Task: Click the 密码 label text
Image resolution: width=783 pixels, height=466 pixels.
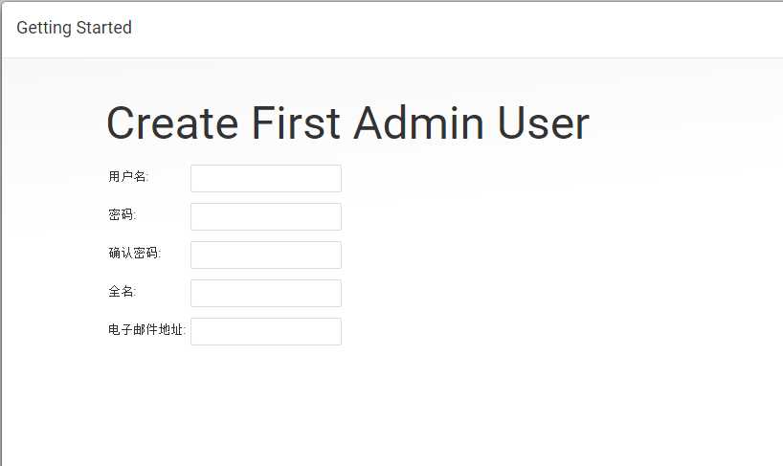Action: pyautogui.click(x=122, y=214)
